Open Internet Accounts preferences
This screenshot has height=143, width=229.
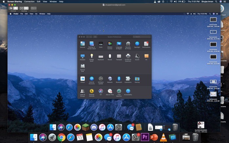pos(92,80)
